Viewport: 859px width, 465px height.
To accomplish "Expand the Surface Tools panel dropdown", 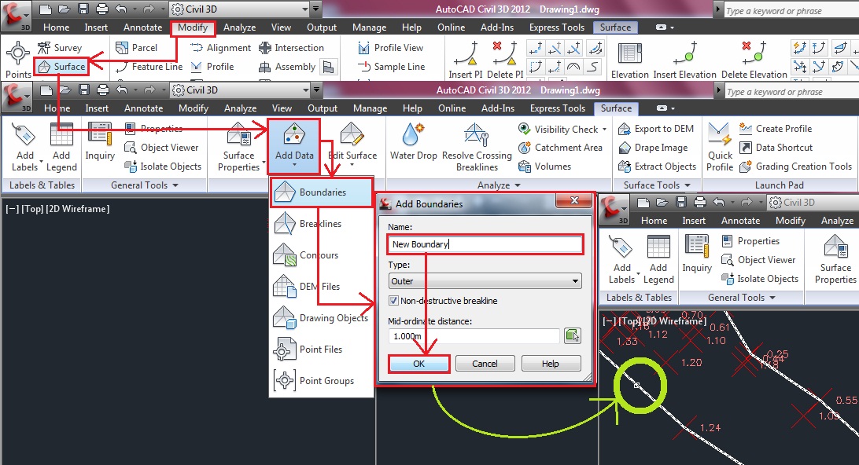I will tap(657, 185).
